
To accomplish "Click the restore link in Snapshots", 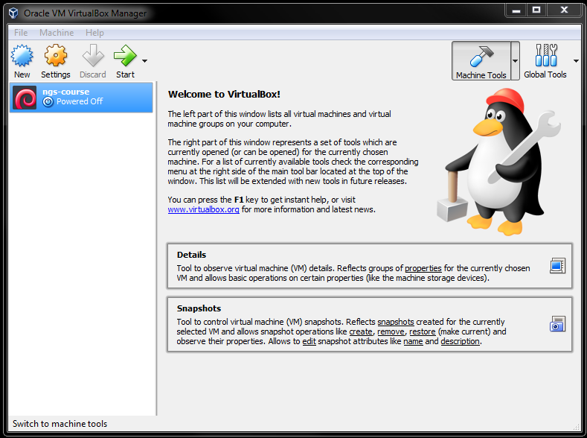I will click(423, 331).
